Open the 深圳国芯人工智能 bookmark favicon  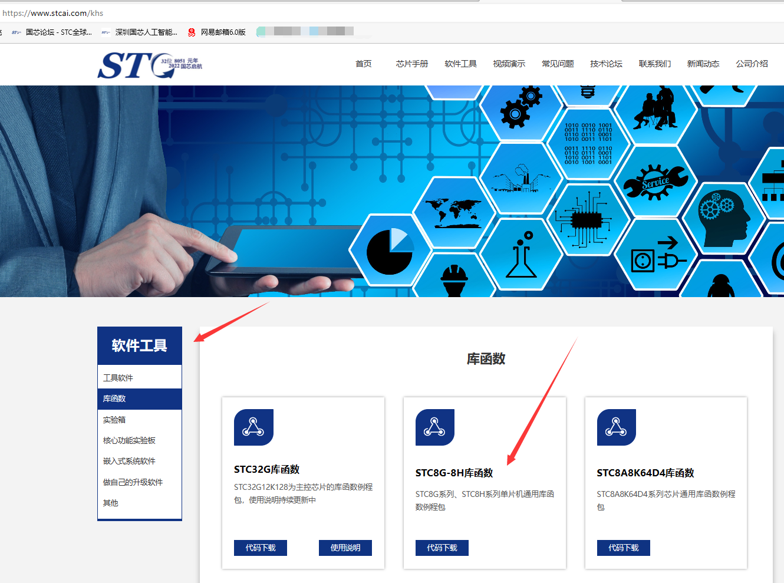[x=106, y=32]
